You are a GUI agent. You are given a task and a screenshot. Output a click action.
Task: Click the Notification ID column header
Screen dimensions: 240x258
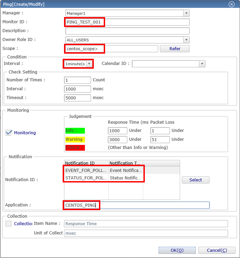(x=86, y=163)
